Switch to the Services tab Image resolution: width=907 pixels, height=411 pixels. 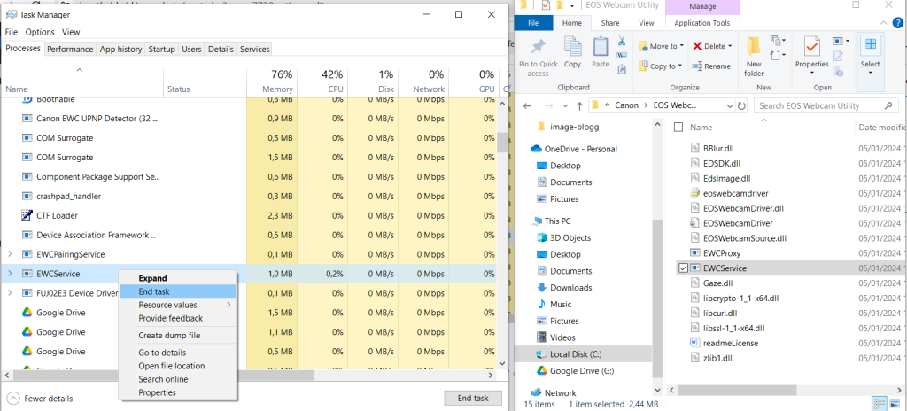coord(254,50)
